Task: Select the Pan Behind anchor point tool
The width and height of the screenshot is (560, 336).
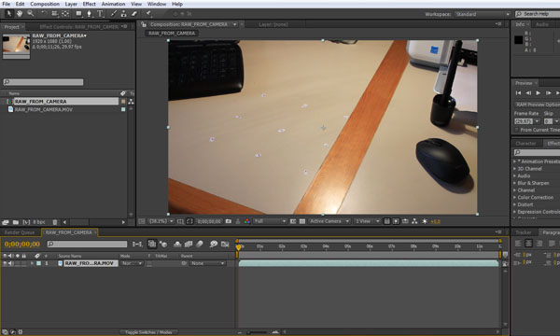Action: pyautogui.click(x=65, y=14)
